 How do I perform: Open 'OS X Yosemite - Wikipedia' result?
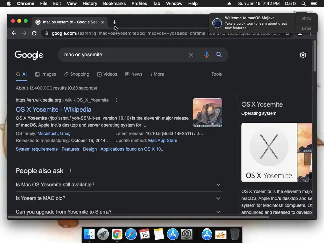[x=53, y=109]
